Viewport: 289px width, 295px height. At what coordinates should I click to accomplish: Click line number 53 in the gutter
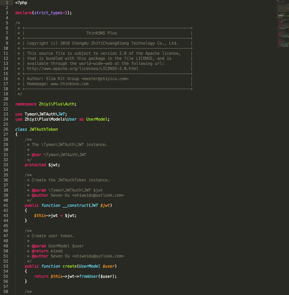pyautogui.click(x=6, y=266)
